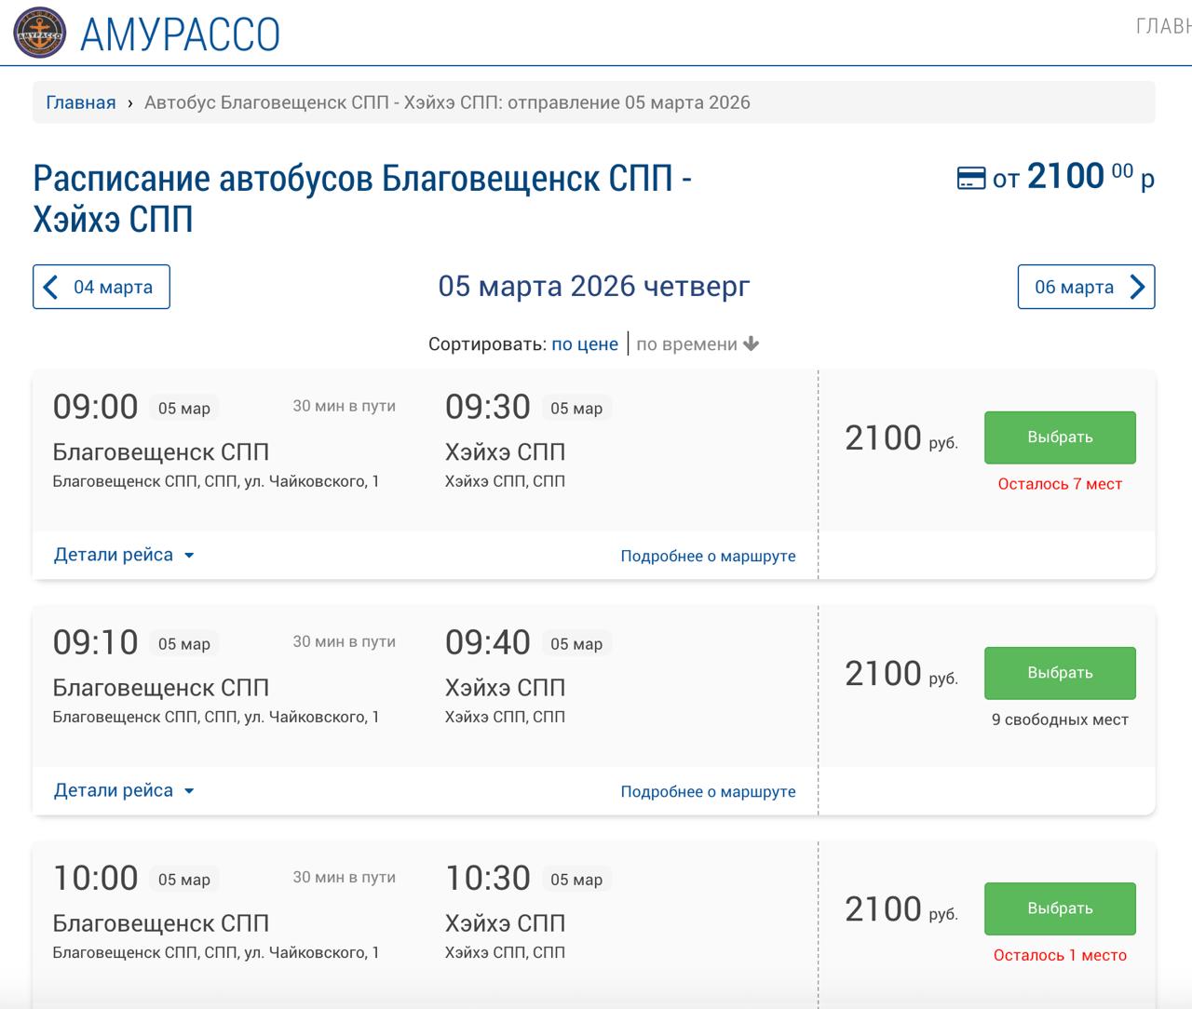Click the bank card icon near the price
The image size is (1192, 1009).
[x=972, y=177]
